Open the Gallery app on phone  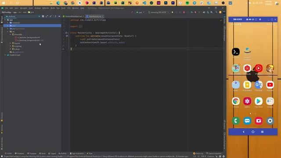pos(247,101)
